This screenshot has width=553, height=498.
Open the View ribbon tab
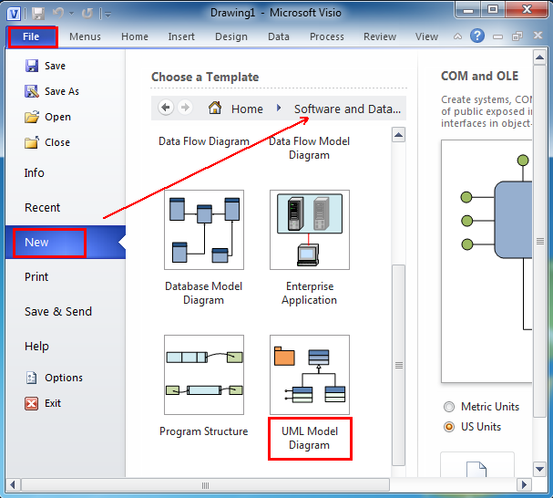(426, 36)
